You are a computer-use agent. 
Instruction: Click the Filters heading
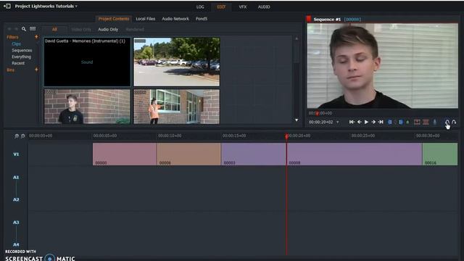(x=12, y=37)
